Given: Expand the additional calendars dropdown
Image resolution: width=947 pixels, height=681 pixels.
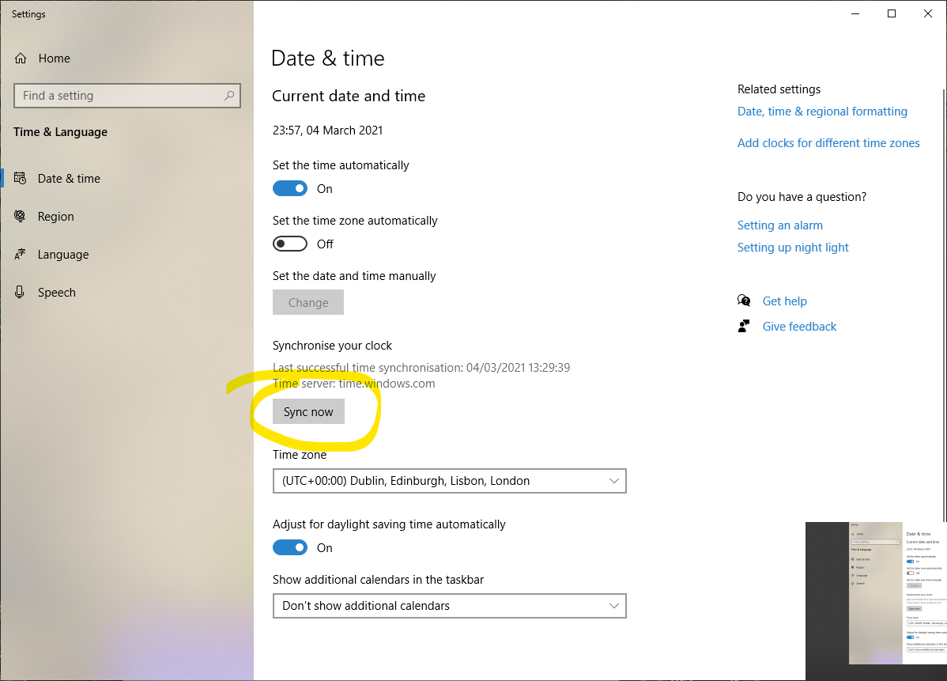Looking at the screenshot, I should click(449, 606).
